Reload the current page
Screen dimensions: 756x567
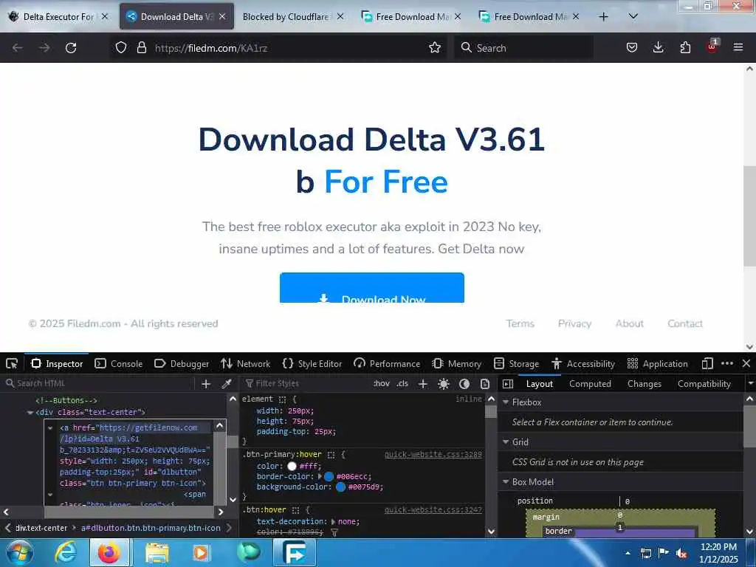pyautogui.click(x=71, y=48)
